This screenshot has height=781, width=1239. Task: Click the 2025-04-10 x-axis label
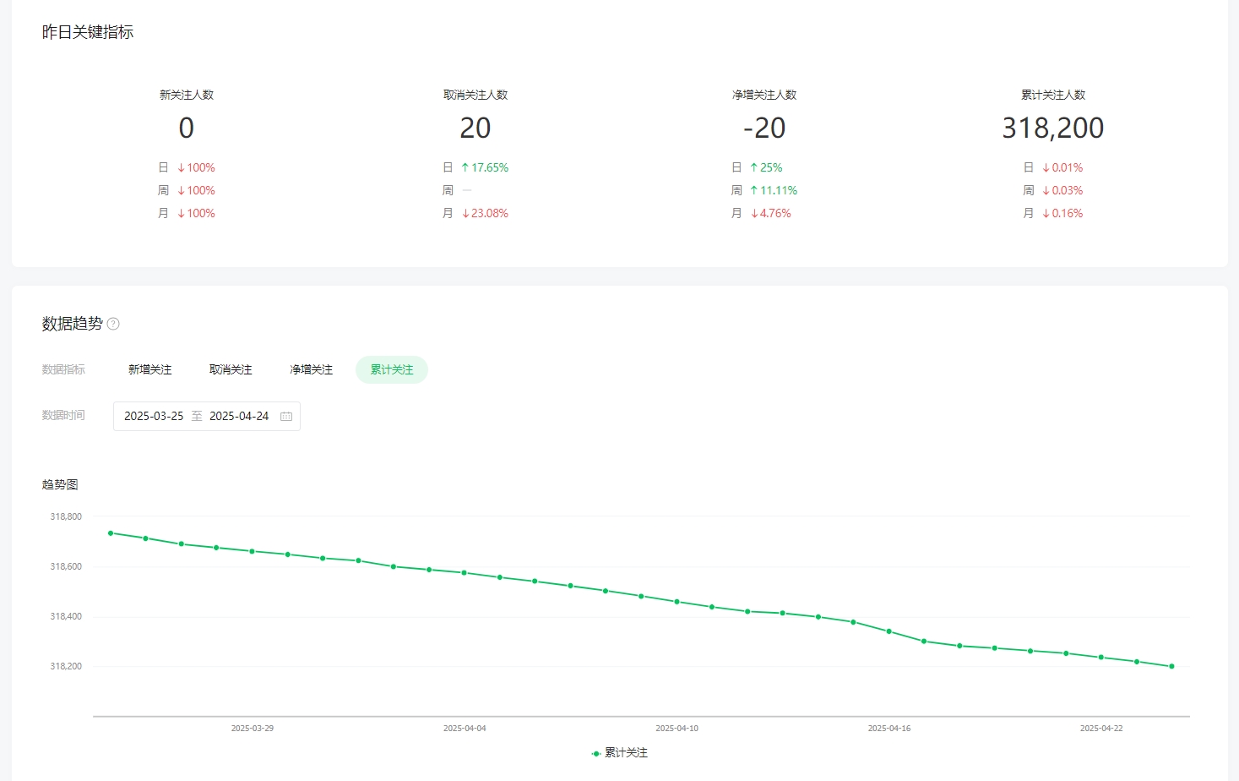677,728
